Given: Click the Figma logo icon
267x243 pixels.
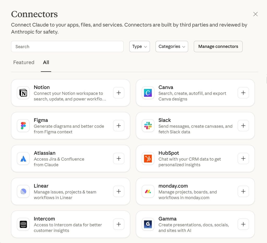Looking at the screenshot, I should click(23, 126).
